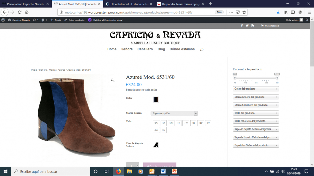Click 'Editar producto' in admin bar
The height and width of the screenshot is (176, 314).
click(x=74, y=20)
